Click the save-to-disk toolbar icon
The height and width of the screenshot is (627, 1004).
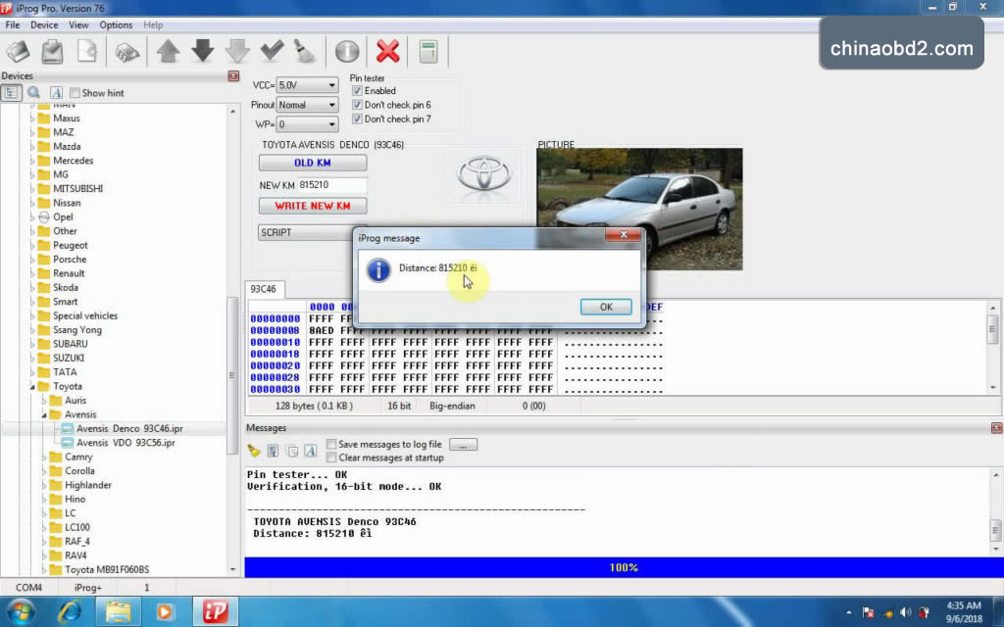point(53,52)
